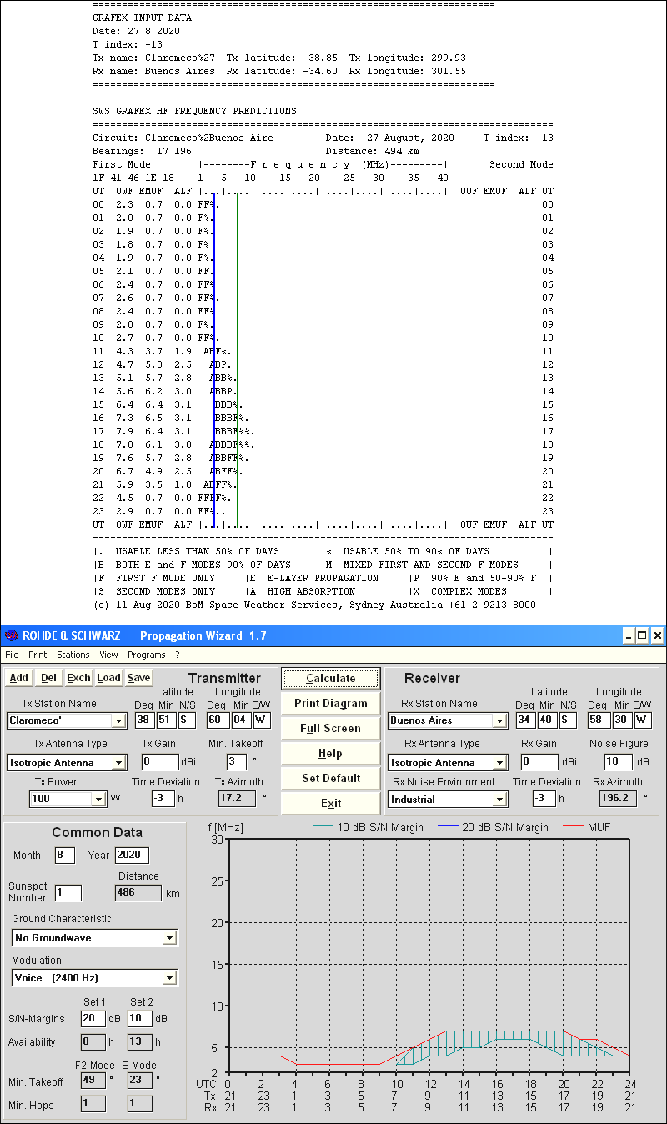667x1124 pixels.
Task: Select the Transmitter longitude E/W field
Action: pos(260,720)
